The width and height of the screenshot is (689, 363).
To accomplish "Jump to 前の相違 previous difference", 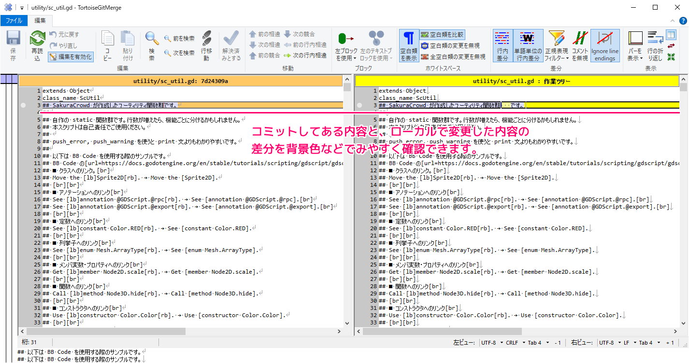I will point(265,34).
